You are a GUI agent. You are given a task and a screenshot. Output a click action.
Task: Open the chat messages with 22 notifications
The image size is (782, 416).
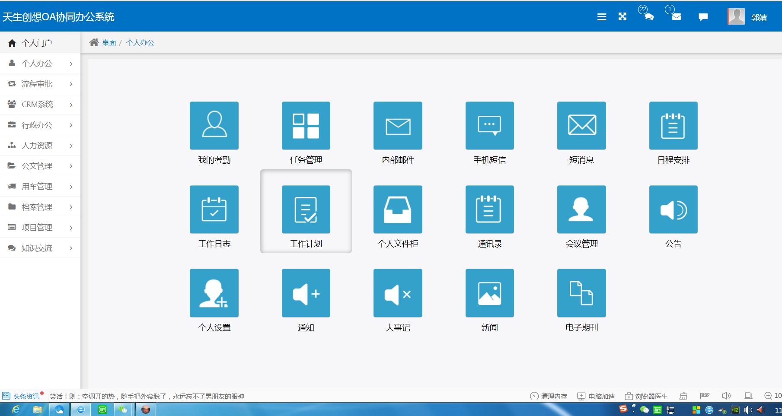(x=648, y=17)
